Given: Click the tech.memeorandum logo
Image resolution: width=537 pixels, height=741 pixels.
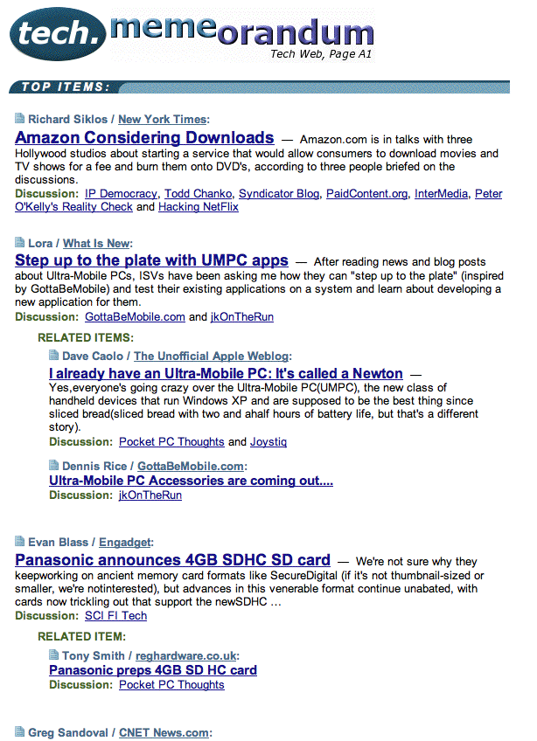Looking at the screenshot, I should point(192,33).
